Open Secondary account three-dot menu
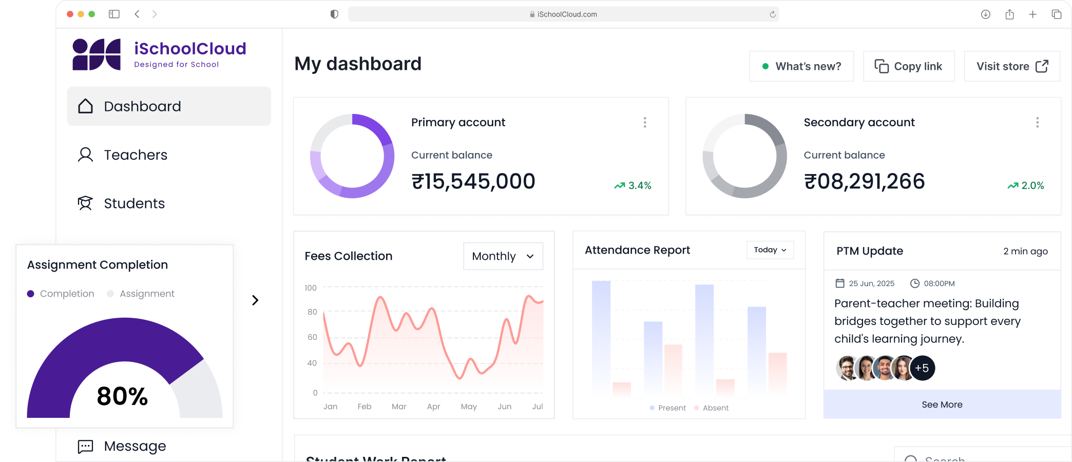The height and width of the screenshot is (462, 1072). point(1037,122)
